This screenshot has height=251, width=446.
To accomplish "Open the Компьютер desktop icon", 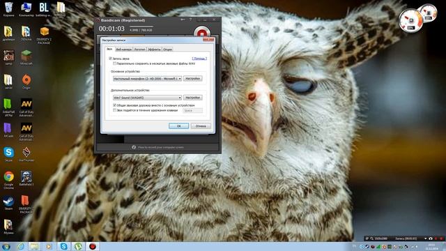I will pos(26,9).
